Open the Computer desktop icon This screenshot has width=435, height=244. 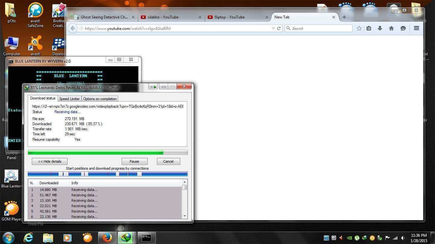click(x=11, y=46)
